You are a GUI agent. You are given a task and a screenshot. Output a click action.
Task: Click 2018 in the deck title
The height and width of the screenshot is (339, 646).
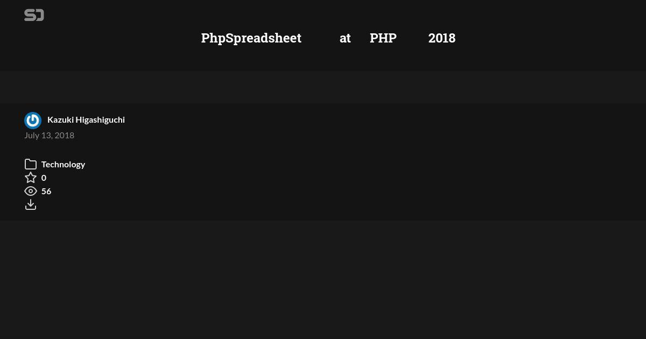click(442, 38)
